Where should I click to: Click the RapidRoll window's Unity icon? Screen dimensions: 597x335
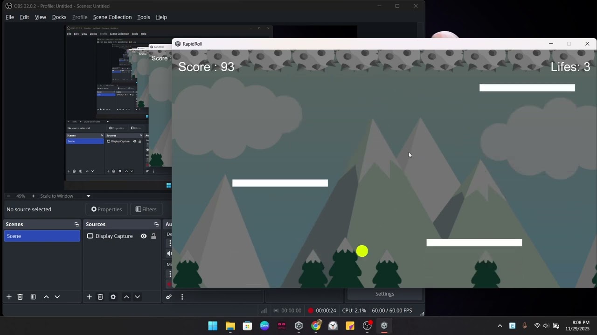[x=178, y=44]
